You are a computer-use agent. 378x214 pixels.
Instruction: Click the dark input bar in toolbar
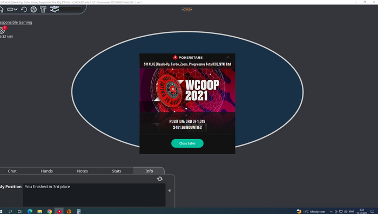pos(70,9)
